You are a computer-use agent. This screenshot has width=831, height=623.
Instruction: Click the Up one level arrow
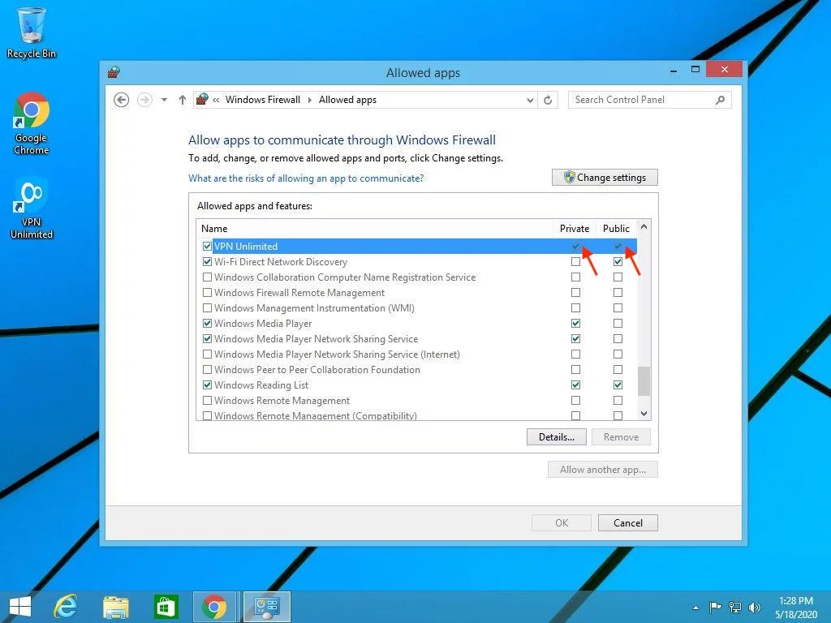182,100
